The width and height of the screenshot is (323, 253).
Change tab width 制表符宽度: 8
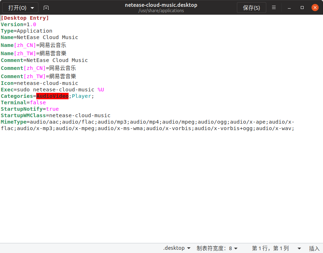pyautogui.click(x=217, y=248)
